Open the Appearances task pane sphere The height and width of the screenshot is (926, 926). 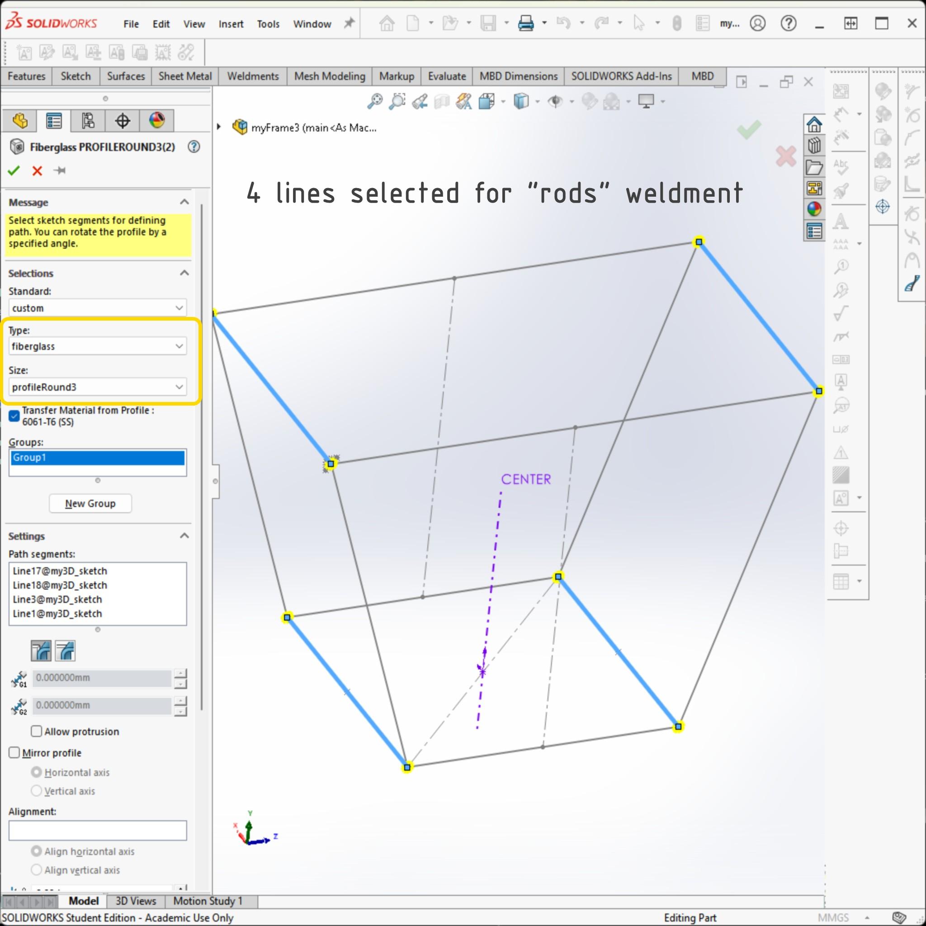pos(814,209)
